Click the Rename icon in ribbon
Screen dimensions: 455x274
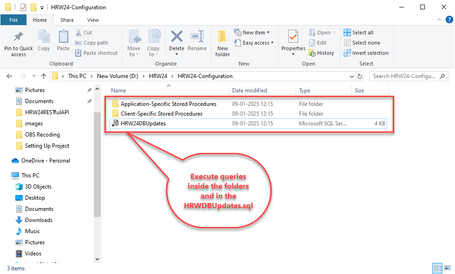click(197, 37)
